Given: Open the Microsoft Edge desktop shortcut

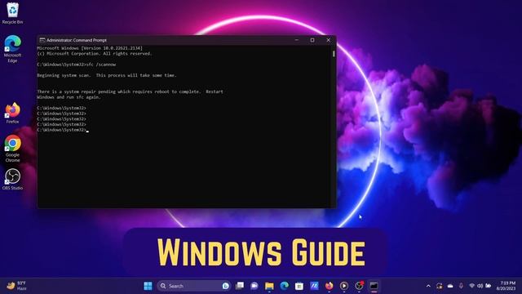Looking at the screenshot, I should click(12, 49).
